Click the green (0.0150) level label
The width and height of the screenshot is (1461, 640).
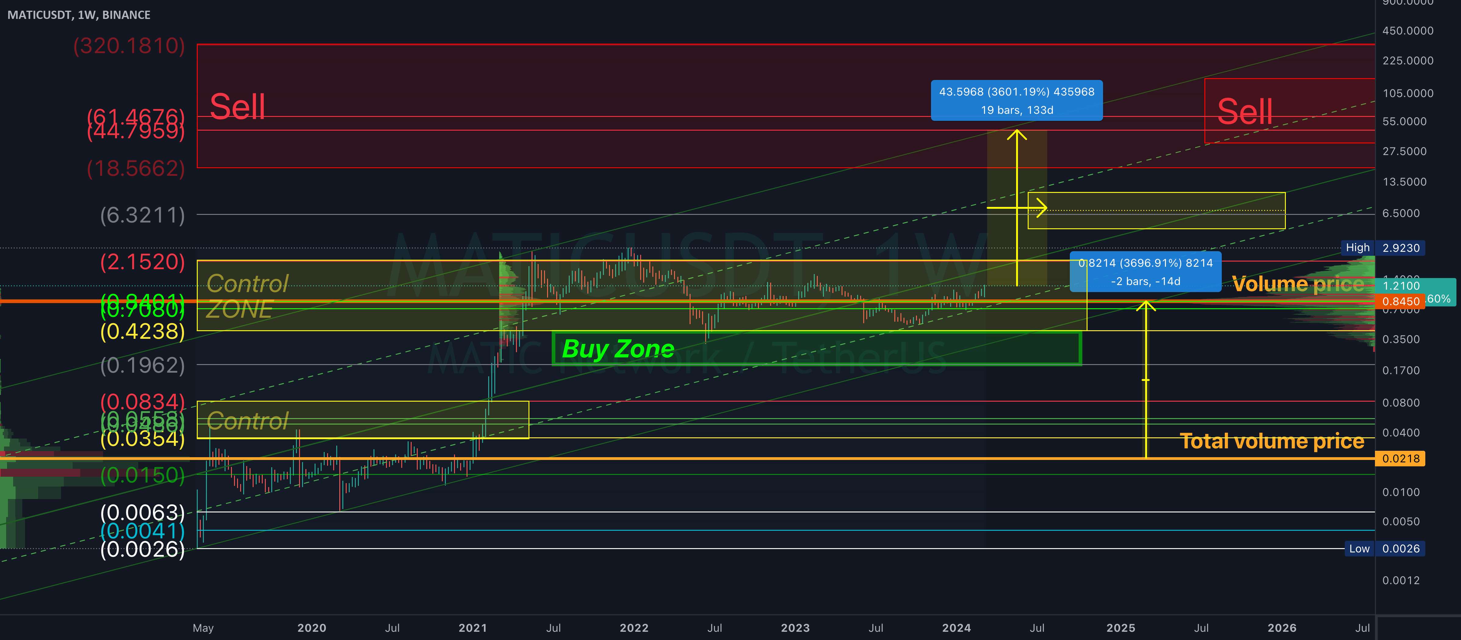[142, 475]
